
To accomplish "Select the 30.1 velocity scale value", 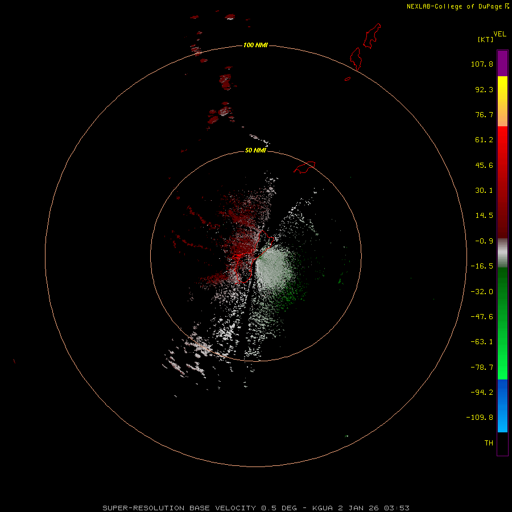I will click(x=484, y=191).
